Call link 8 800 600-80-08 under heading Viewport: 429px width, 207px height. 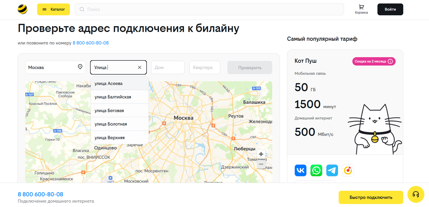point(91,43)
